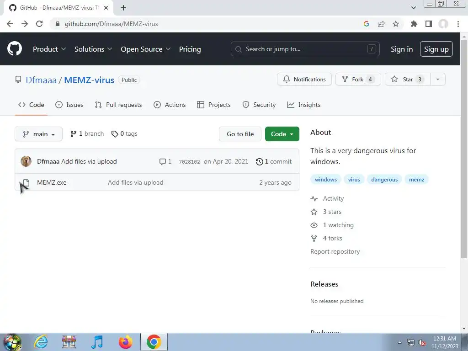Click Sign in link
Image resolution: width=468 pixels, height=351 pixels.
point(402,49)
